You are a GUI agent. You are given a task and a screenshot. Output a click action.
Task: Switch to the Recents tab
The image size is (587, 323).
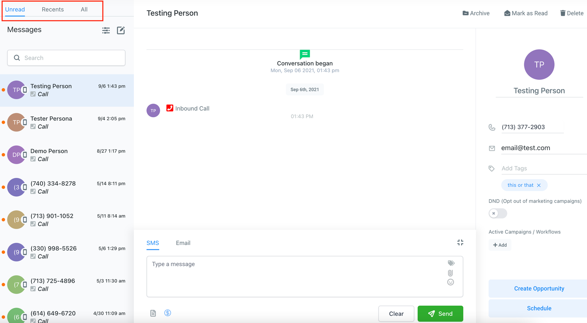[52, 10]
